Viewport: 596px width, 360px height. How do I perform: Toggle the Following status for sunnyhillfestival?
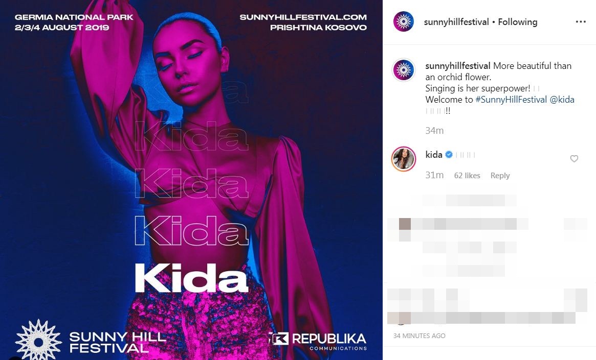pos(517,22)
